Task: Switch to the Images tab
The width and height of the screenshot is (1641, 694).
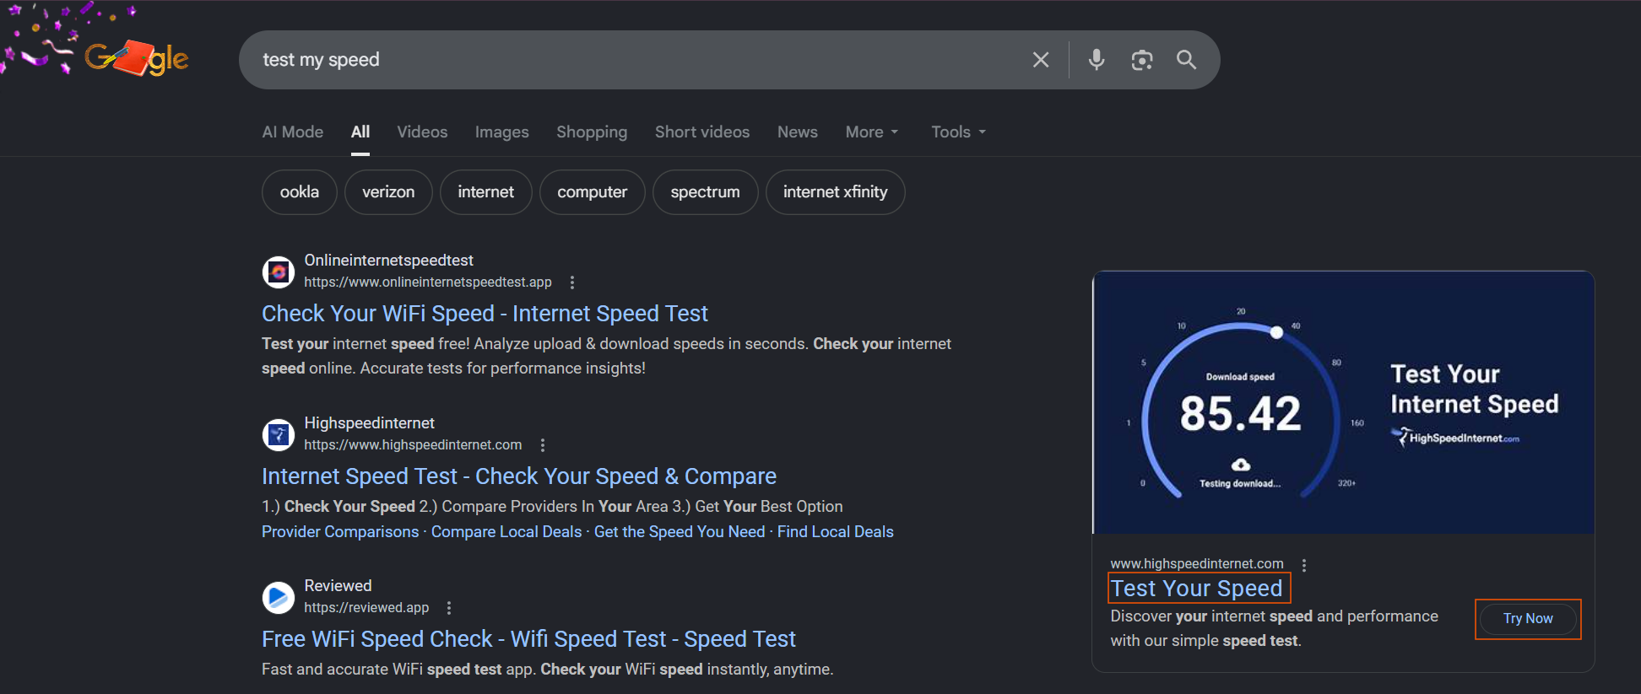Action: (502, 132)
